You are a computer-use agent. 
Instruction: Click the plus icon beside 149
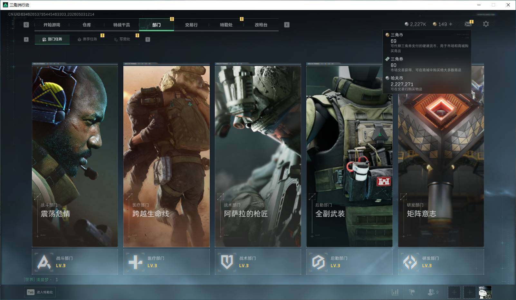tap(451, 24)
